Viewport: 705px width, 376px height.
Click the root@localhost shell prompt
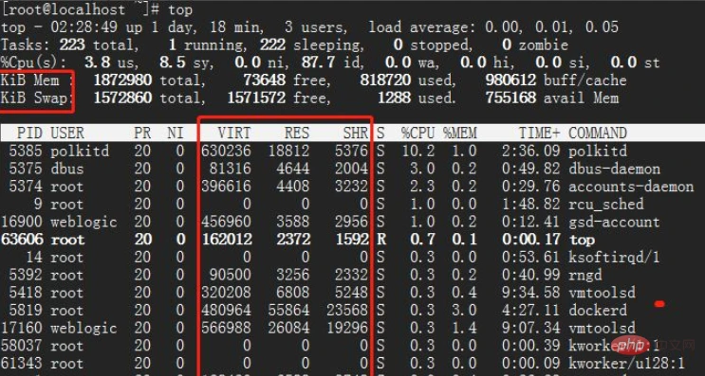80,9
